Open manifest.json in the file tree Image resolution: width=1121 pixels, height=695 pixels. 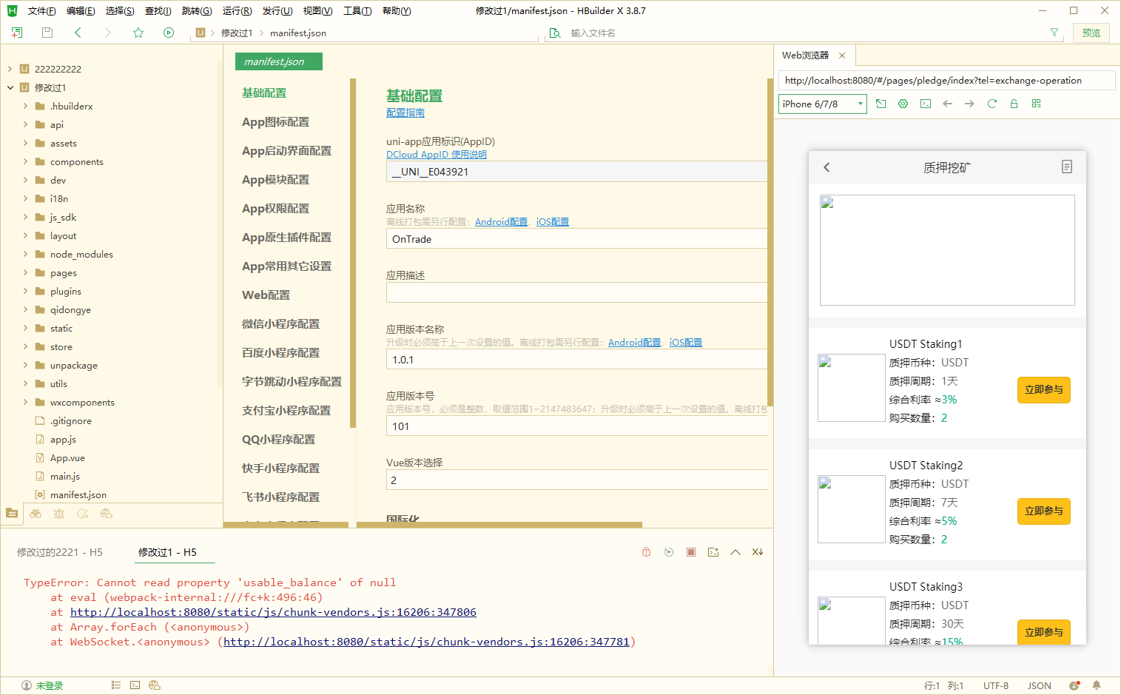pos(78,494)
